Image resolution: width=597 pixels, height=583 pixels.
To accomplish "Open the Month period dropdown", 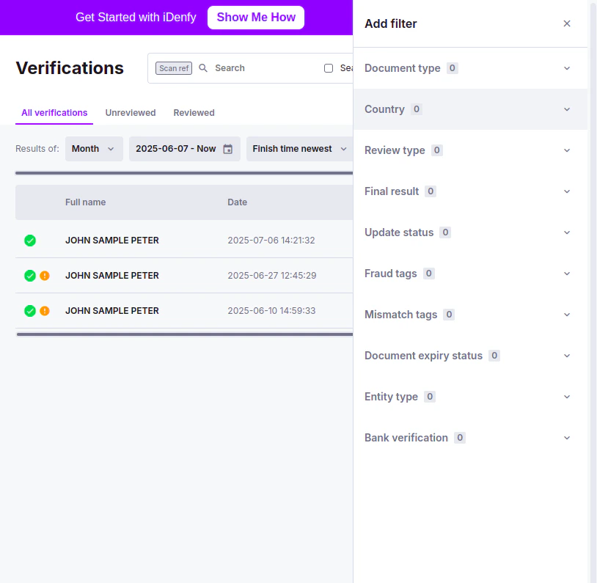I will click(x=94, y=149).
